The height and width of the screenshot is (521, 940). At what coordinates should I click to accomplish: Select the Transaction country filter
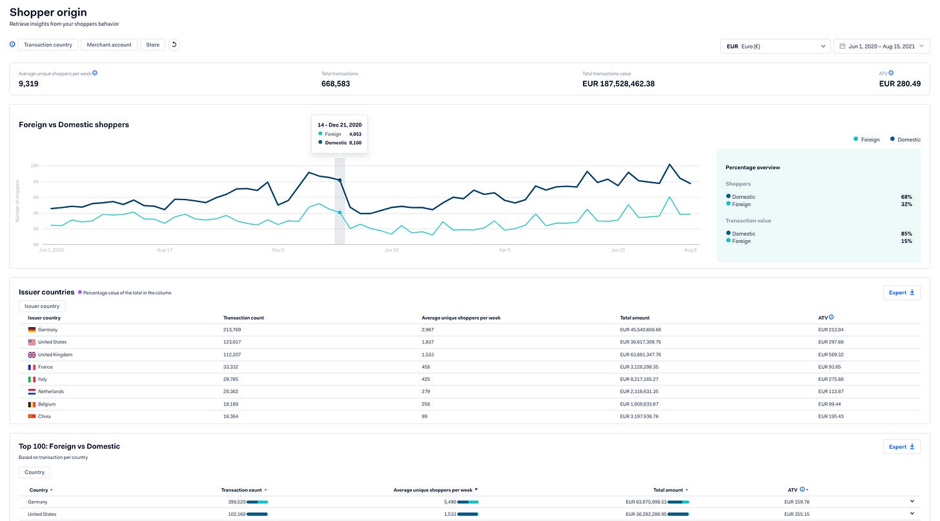[48, 45]
